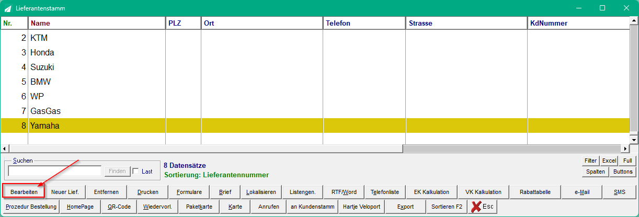Click the horizontal scrollbar right arrow
Screen dimensions: 639x217
pos(625,149)
